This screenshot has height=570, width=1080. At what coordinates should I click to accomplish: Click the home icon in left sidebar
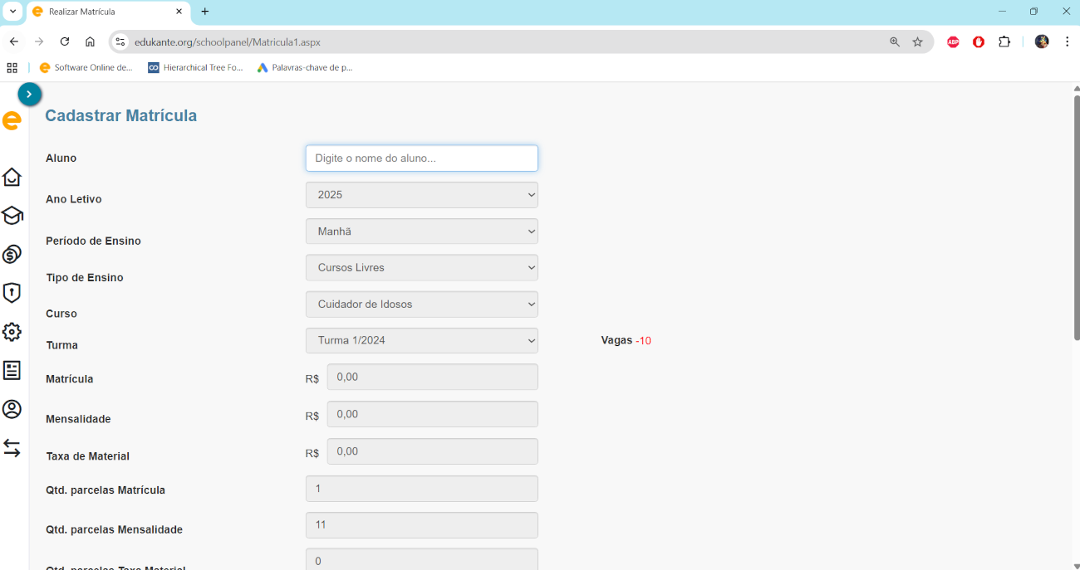12,178
